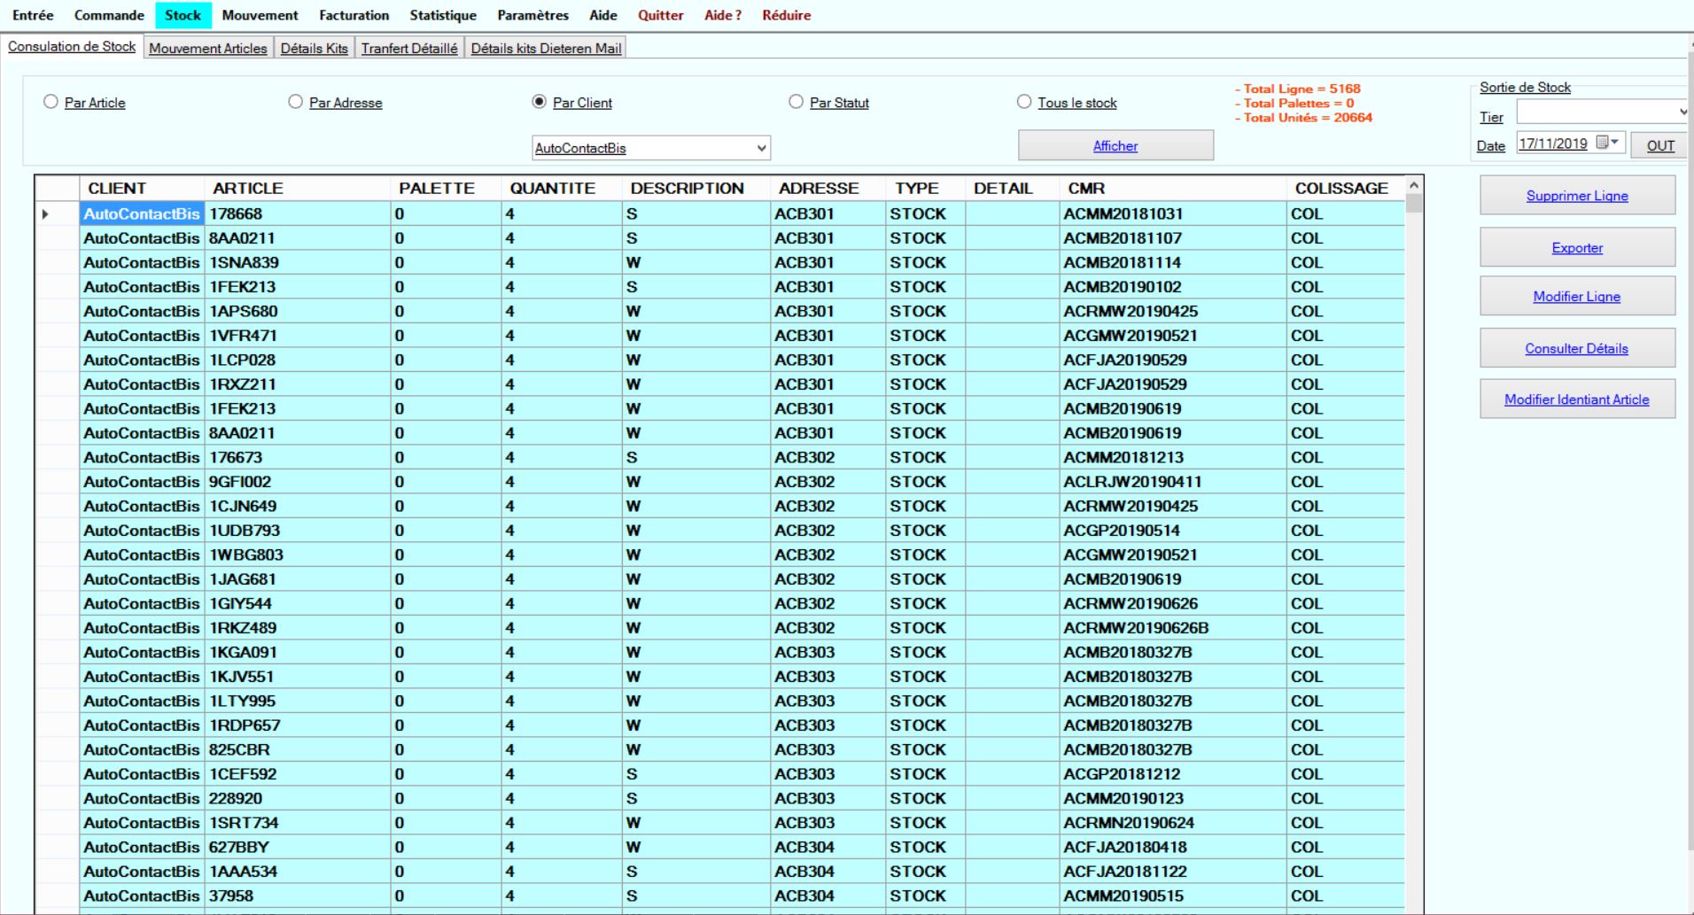
Task: Select article cell 37958
Action: coord(298,896)
